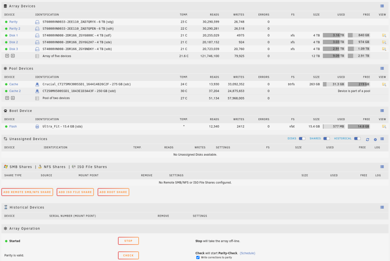Open the Flash device link
Viewport: 390px width, 261px height.
coord(13,126)
